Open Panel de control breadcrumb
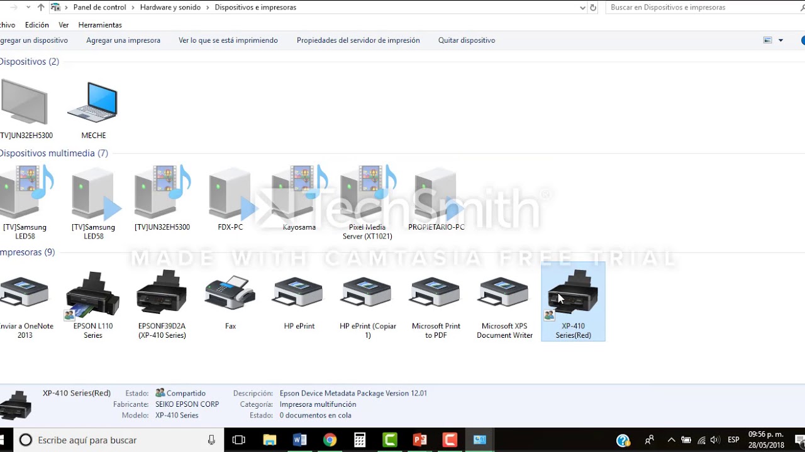 (99, 8)
